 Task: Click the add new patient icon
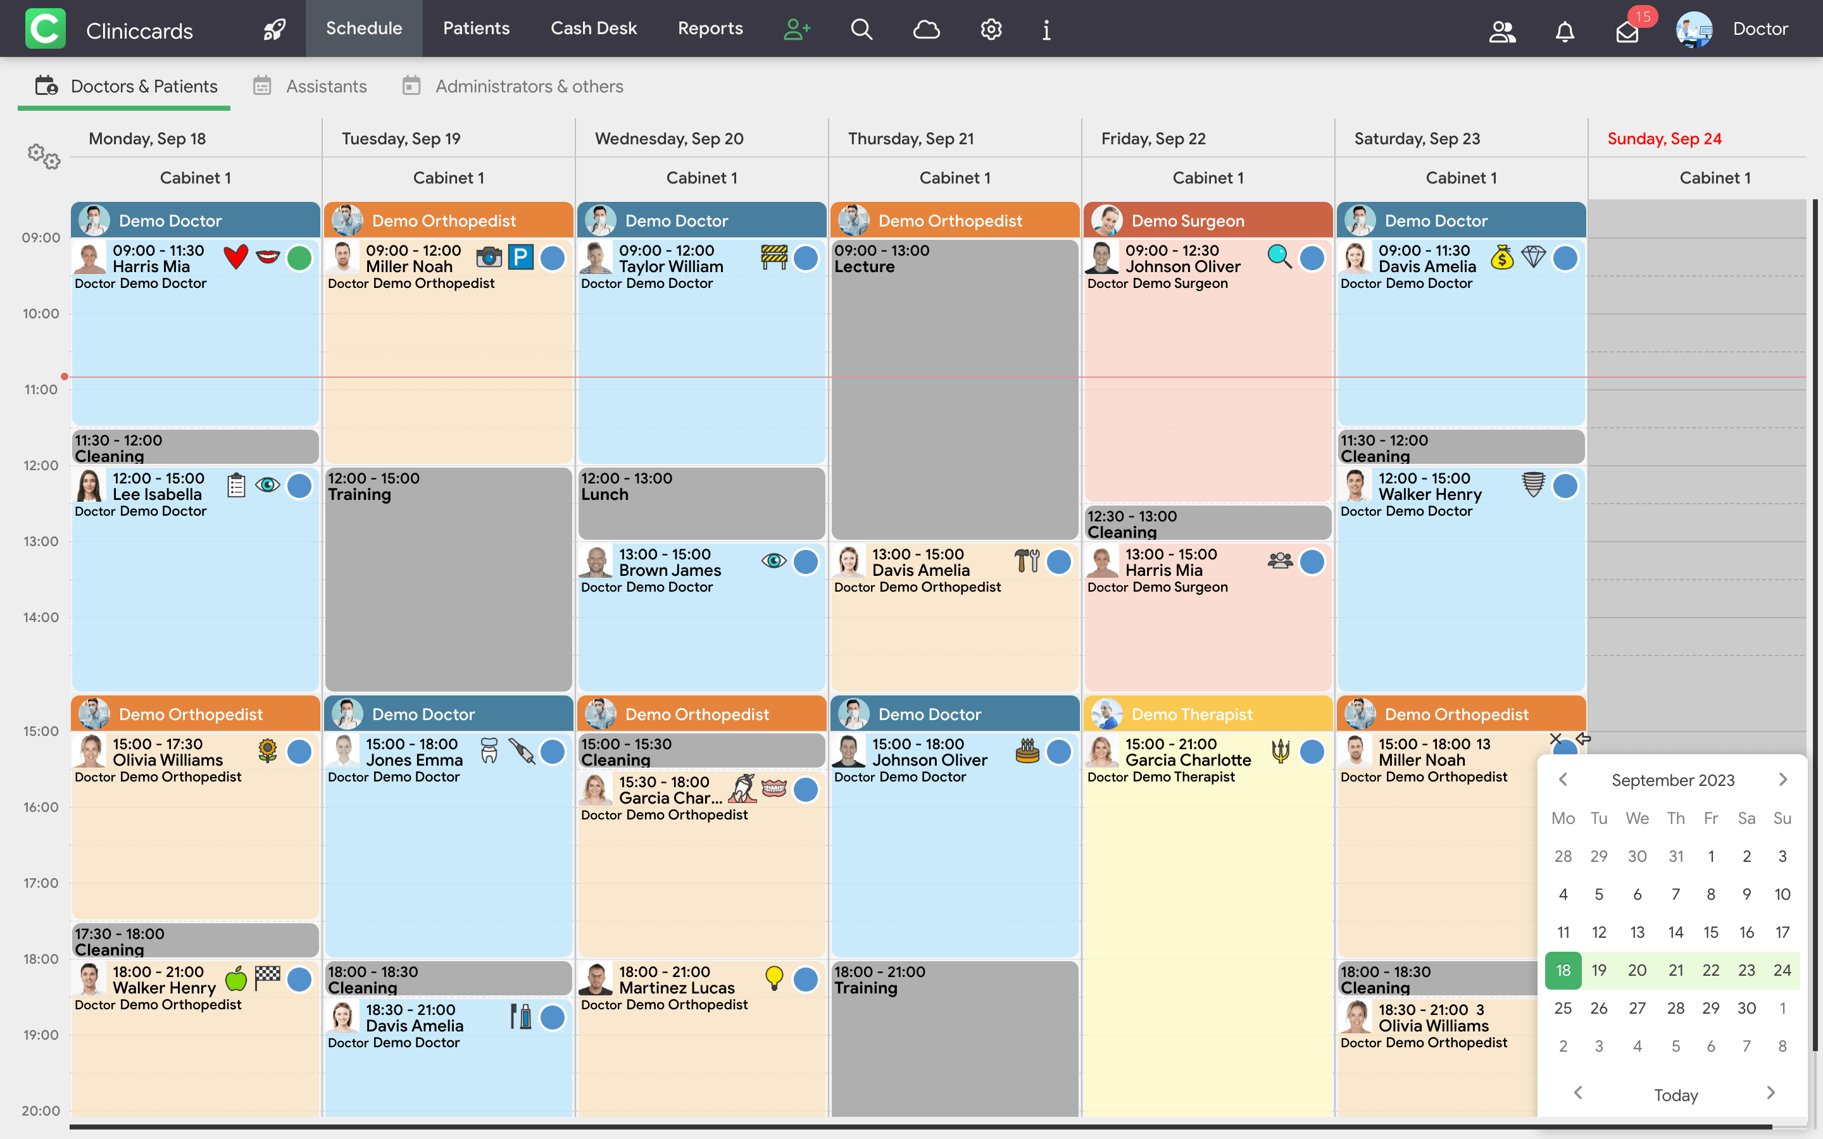coord(796,29)
